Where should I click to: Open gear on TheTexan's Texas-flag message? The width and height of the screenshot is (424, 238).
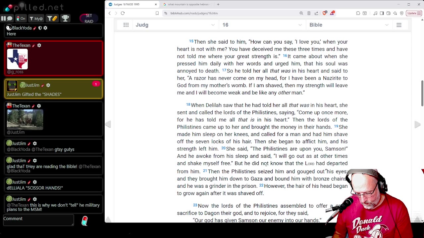point(39,45)
